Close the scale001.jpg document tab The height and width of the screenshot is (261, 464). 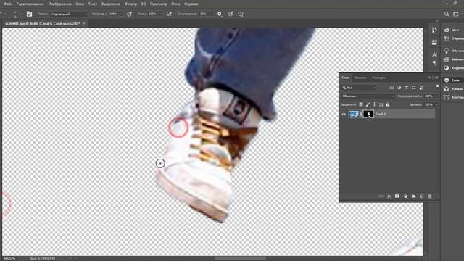[x=84, y=23]
